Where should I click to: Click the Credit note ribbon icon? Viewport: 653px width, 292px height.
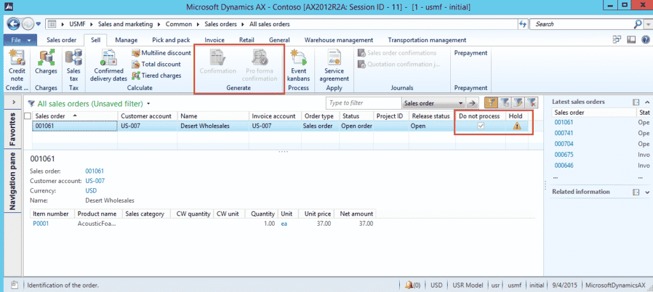17,66
